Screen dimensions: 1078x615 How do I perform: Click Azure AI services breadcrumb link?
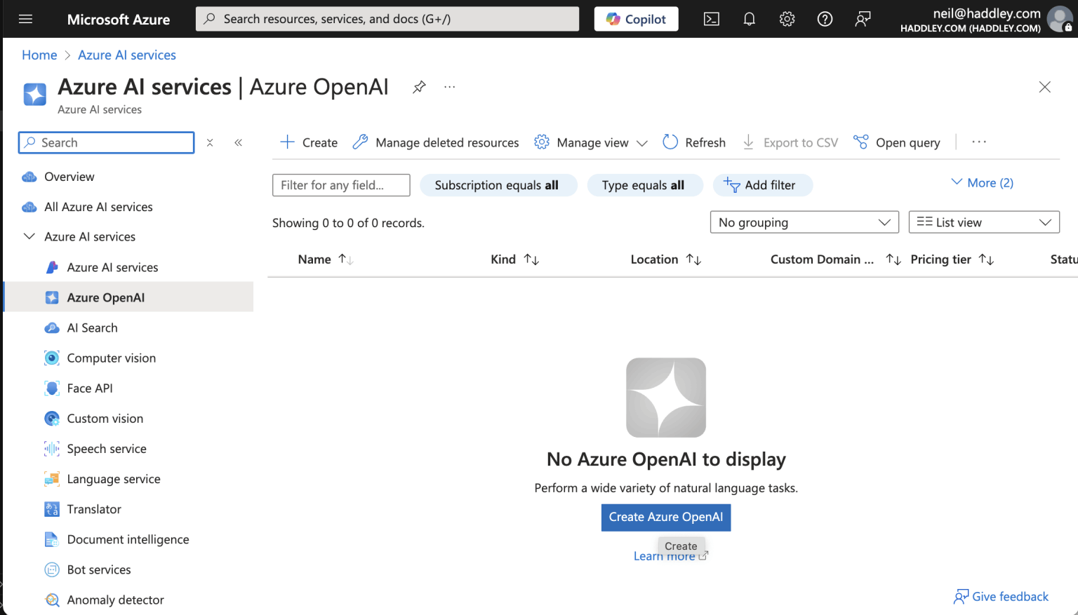[x=127, y=55]
